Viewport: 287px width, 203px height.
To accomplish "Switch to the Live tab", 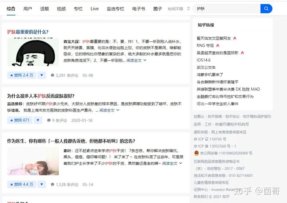I will click(94, 9).
